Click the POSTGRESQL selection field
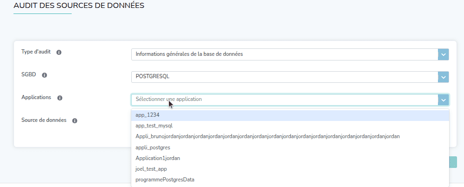The image size is (464, 187). pyautogui.click(x=284, y=77)
